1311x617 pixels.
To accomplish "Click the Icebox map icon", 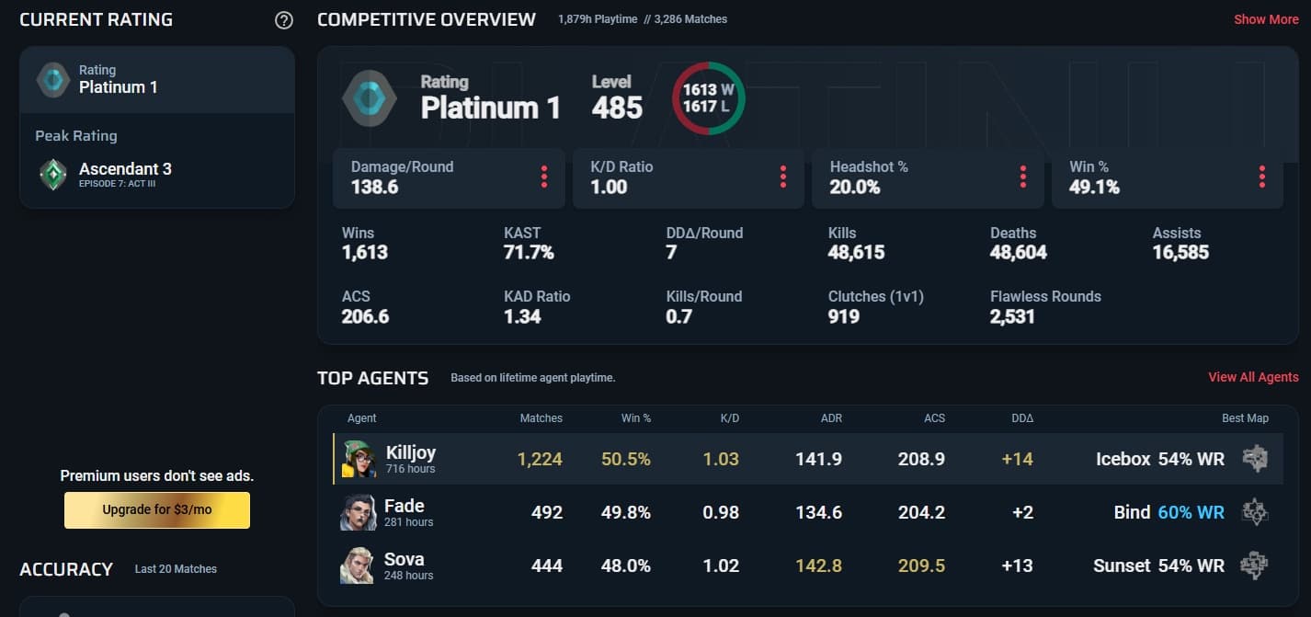I will 1255,459.
